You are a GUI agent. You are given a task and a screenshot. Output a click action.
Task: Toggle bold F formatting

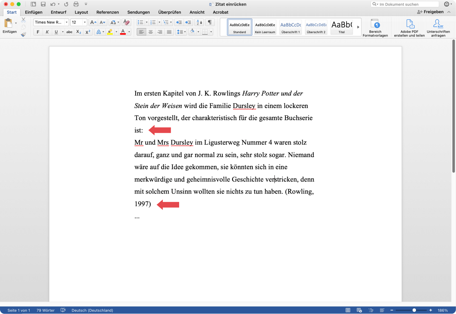click(38, 32)
